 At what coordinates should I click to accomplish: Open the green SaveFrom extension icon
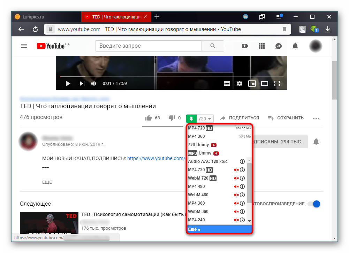pos(314,29)
